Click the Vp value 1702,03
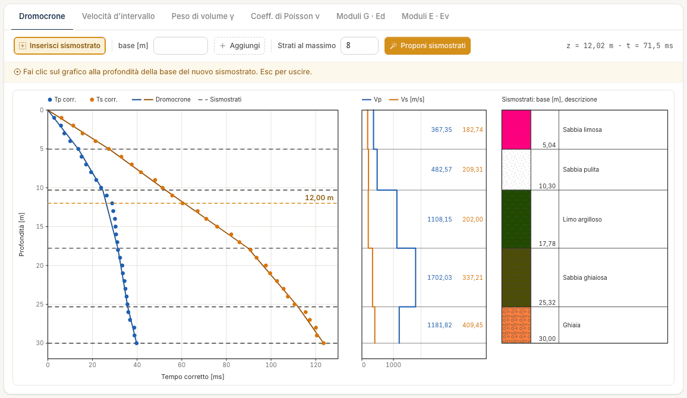 [x=439, y=277]
